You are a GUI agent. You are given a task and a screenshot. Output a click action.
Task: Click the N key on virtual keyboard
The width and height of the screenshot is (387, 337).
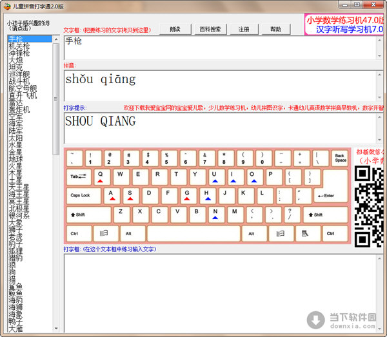216,215
